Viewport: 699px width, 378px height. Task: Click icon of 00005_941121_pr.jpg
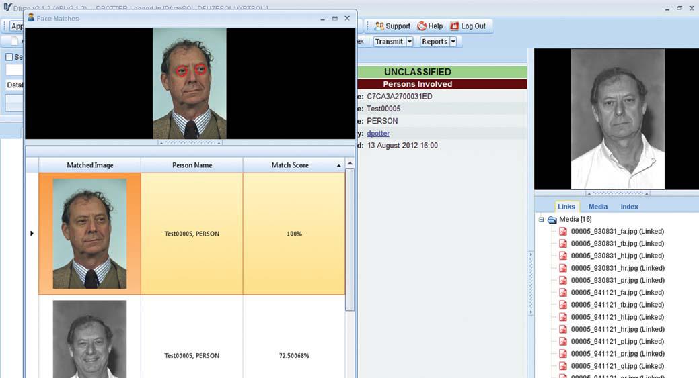563,354
